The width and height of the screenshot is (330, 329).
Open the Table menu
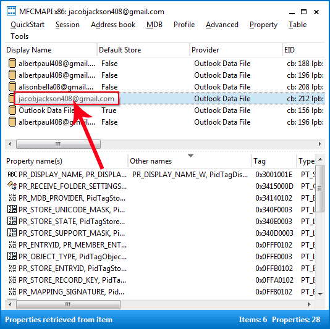point(297,25)
